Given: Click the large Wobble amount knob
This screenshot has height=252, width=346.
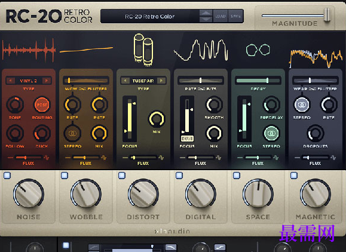Looking at the screenshot, I should tap(86, 193).
